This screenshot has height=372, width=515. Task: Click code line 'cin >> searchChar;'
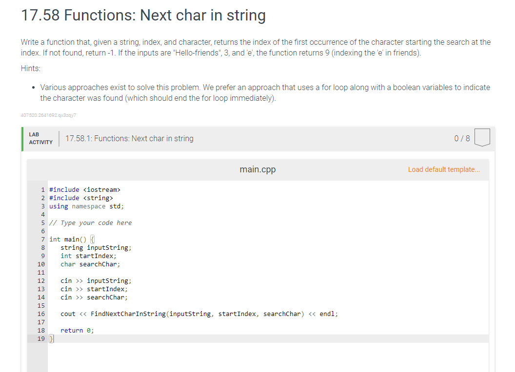pos(94,297)
